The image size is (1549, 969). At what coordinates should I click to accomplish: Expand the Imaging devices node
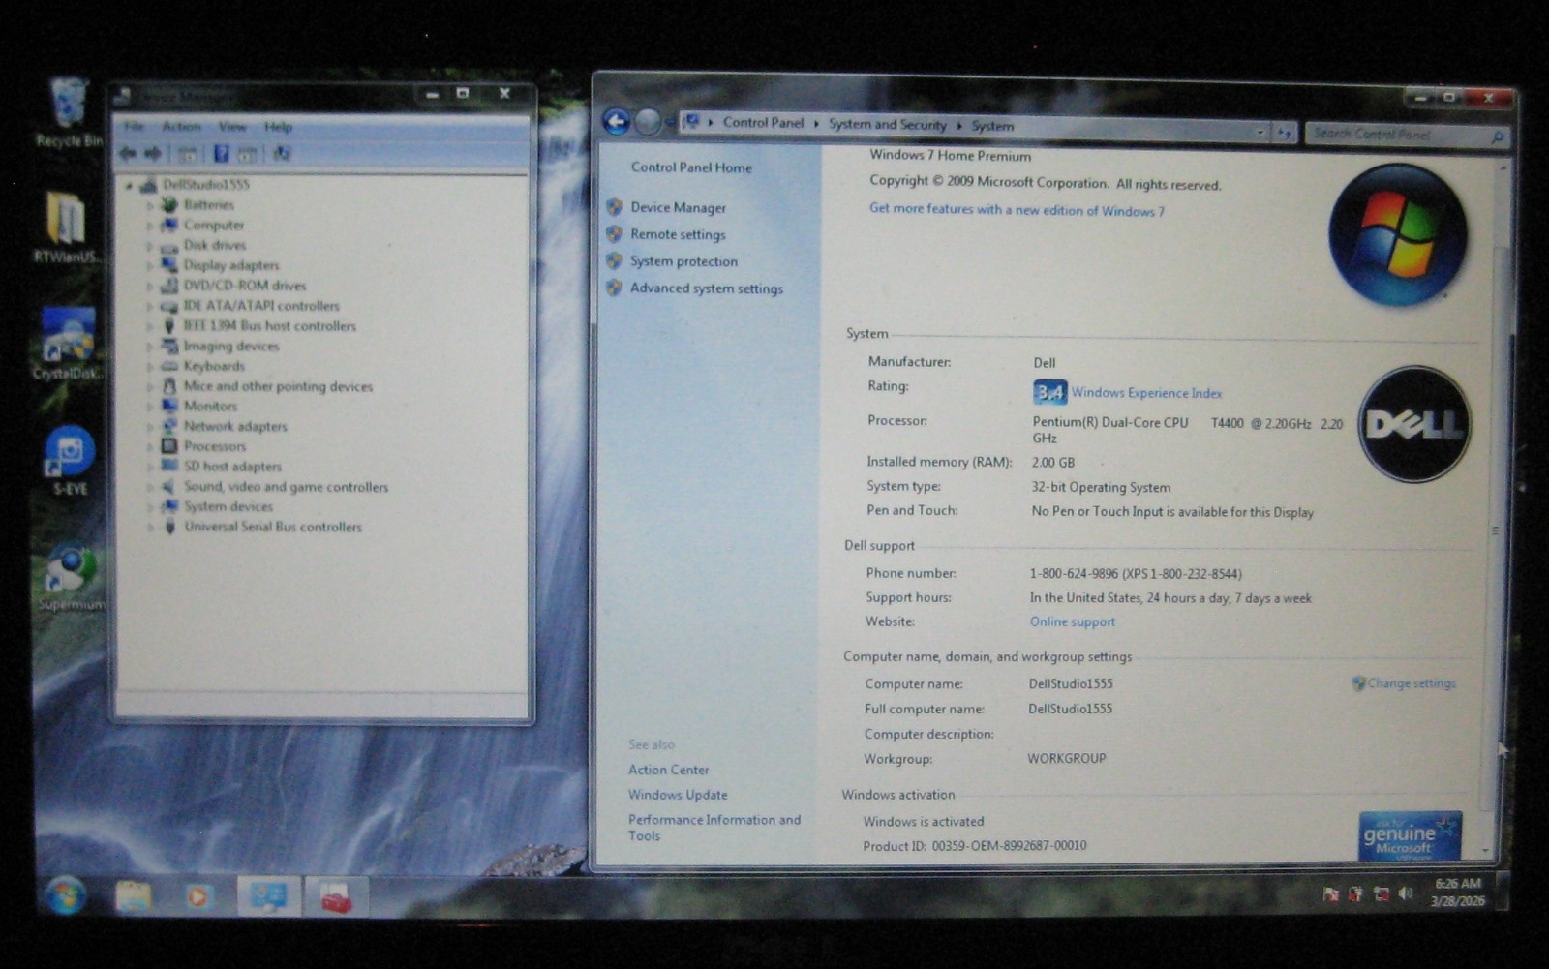150,347
